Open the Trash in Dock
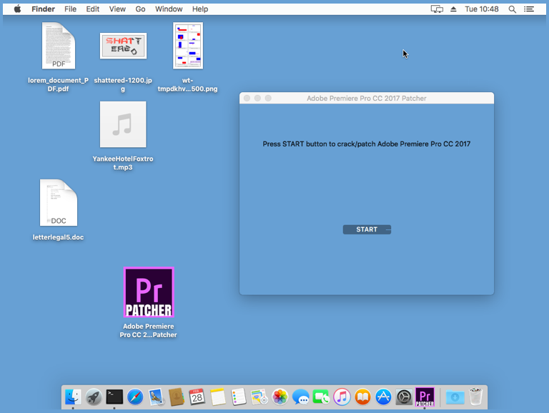 [x=476, y=397]
